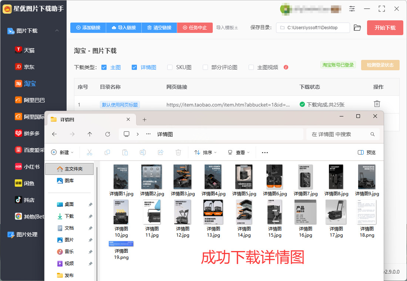The image size is (407, 281).
Task: Enable the 主图视频 checkbox
Action: pyautogui.click(x=251, y=67)
